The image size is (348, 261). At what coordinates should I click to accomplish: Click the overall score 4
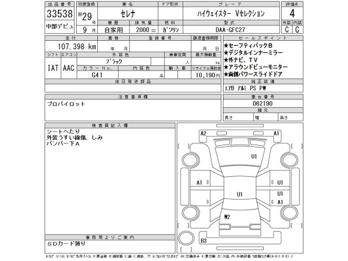click(292, 14)
